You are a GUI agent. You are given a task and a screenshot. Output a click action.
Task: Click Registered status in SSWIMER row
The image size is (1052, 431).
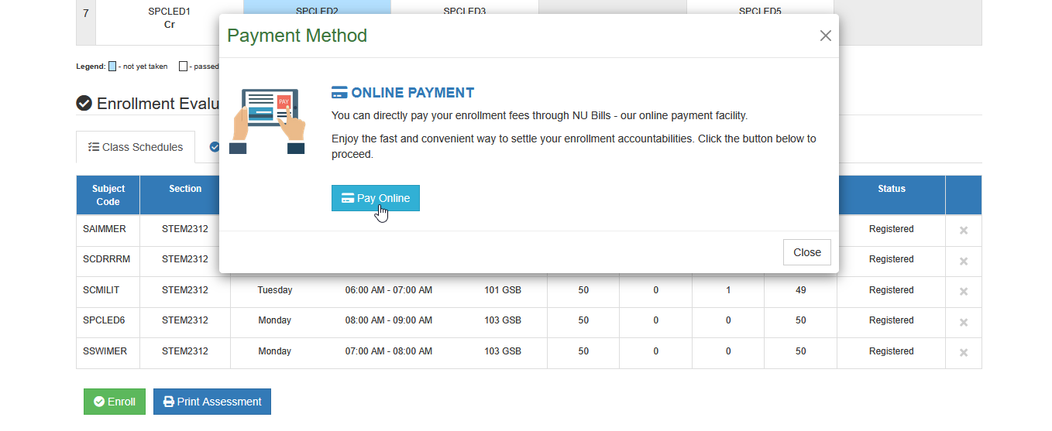[892, 351]
